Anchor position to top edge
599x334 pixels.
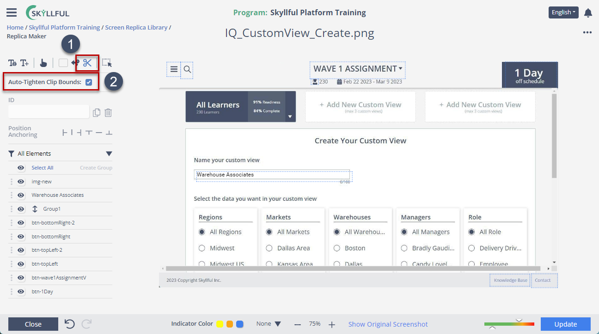point(89,133)
